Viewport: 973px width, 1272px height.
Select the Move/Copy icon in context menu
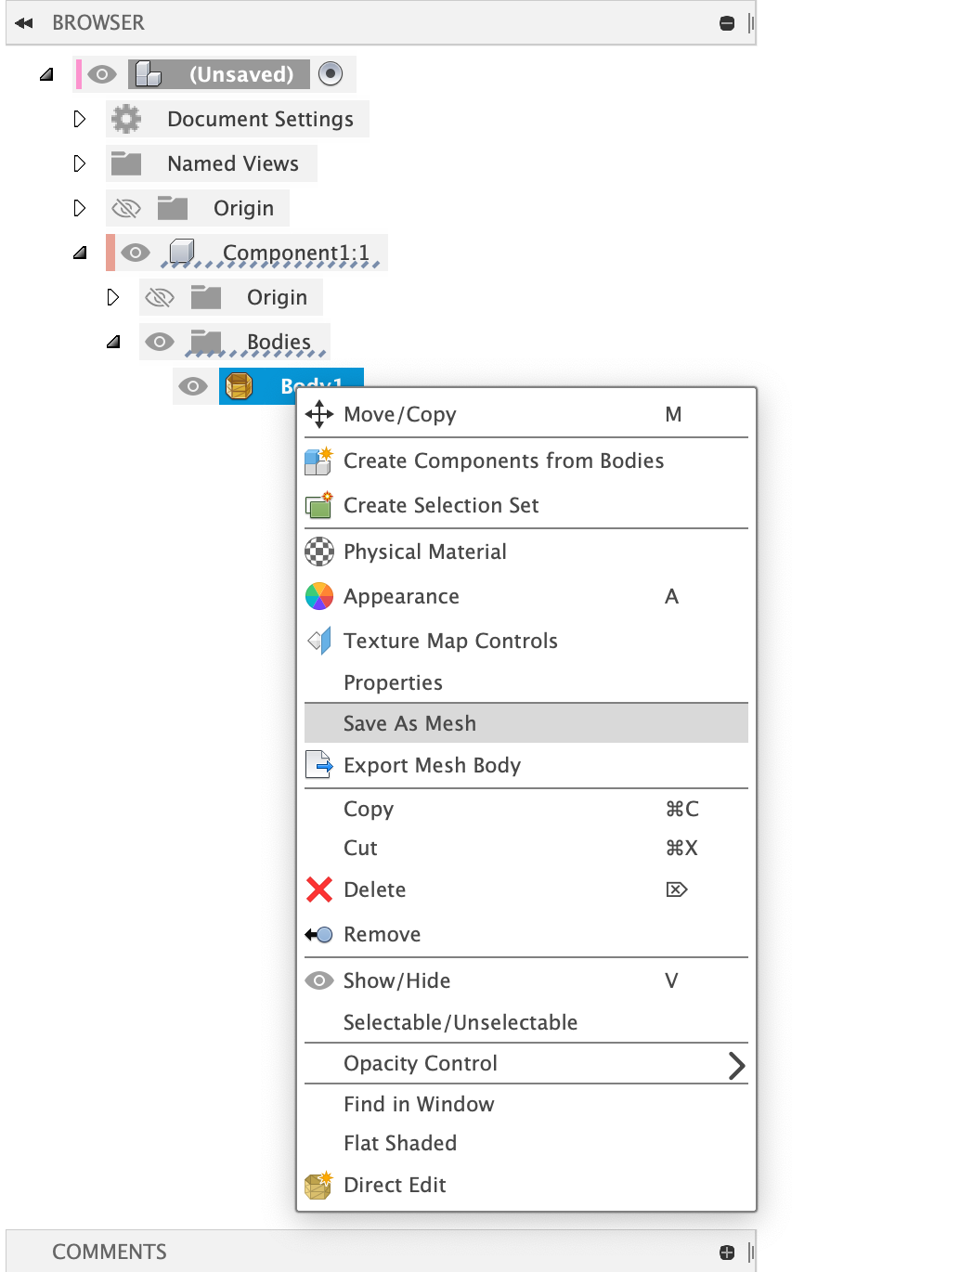319,414
